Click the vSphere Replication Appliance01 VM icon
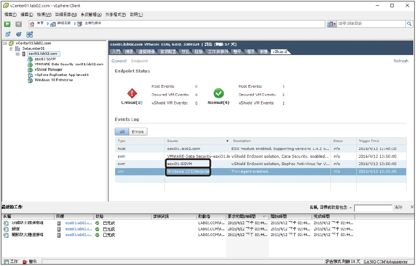 click(30, 75)
